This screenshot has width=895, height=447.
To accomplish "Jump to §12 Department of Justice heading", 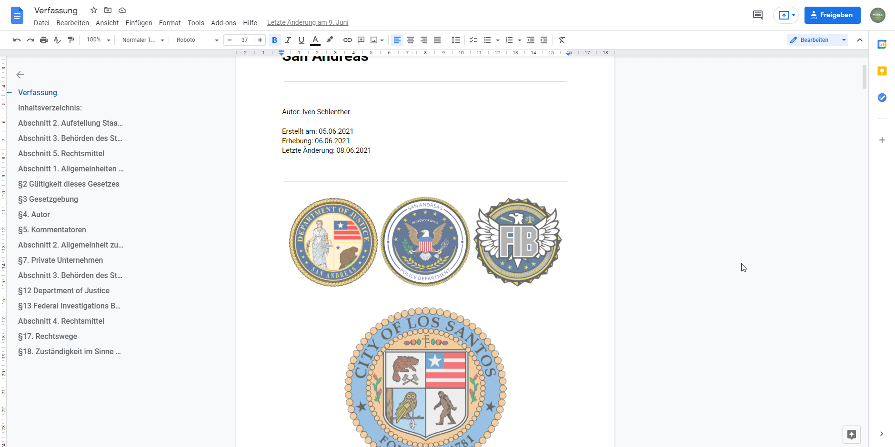I will pos(64,290).
